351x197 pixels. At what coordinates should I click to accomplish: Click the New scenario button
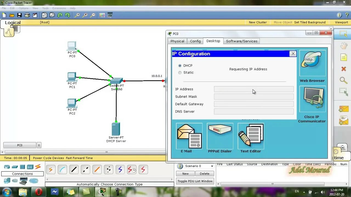[x=185, y=173]
